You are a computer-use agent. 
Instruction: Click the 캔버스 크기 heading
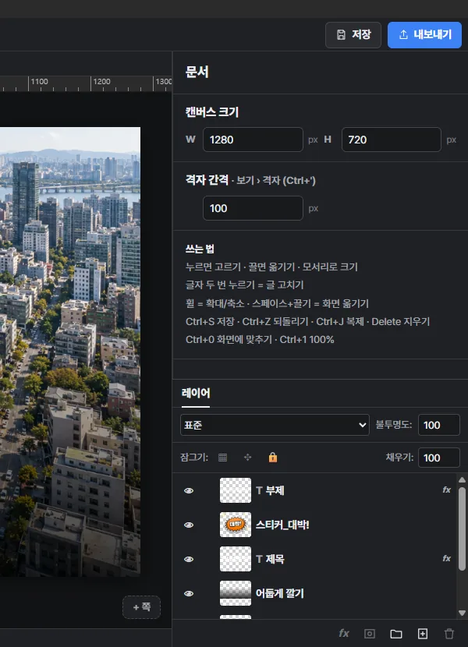coord(212,111)
